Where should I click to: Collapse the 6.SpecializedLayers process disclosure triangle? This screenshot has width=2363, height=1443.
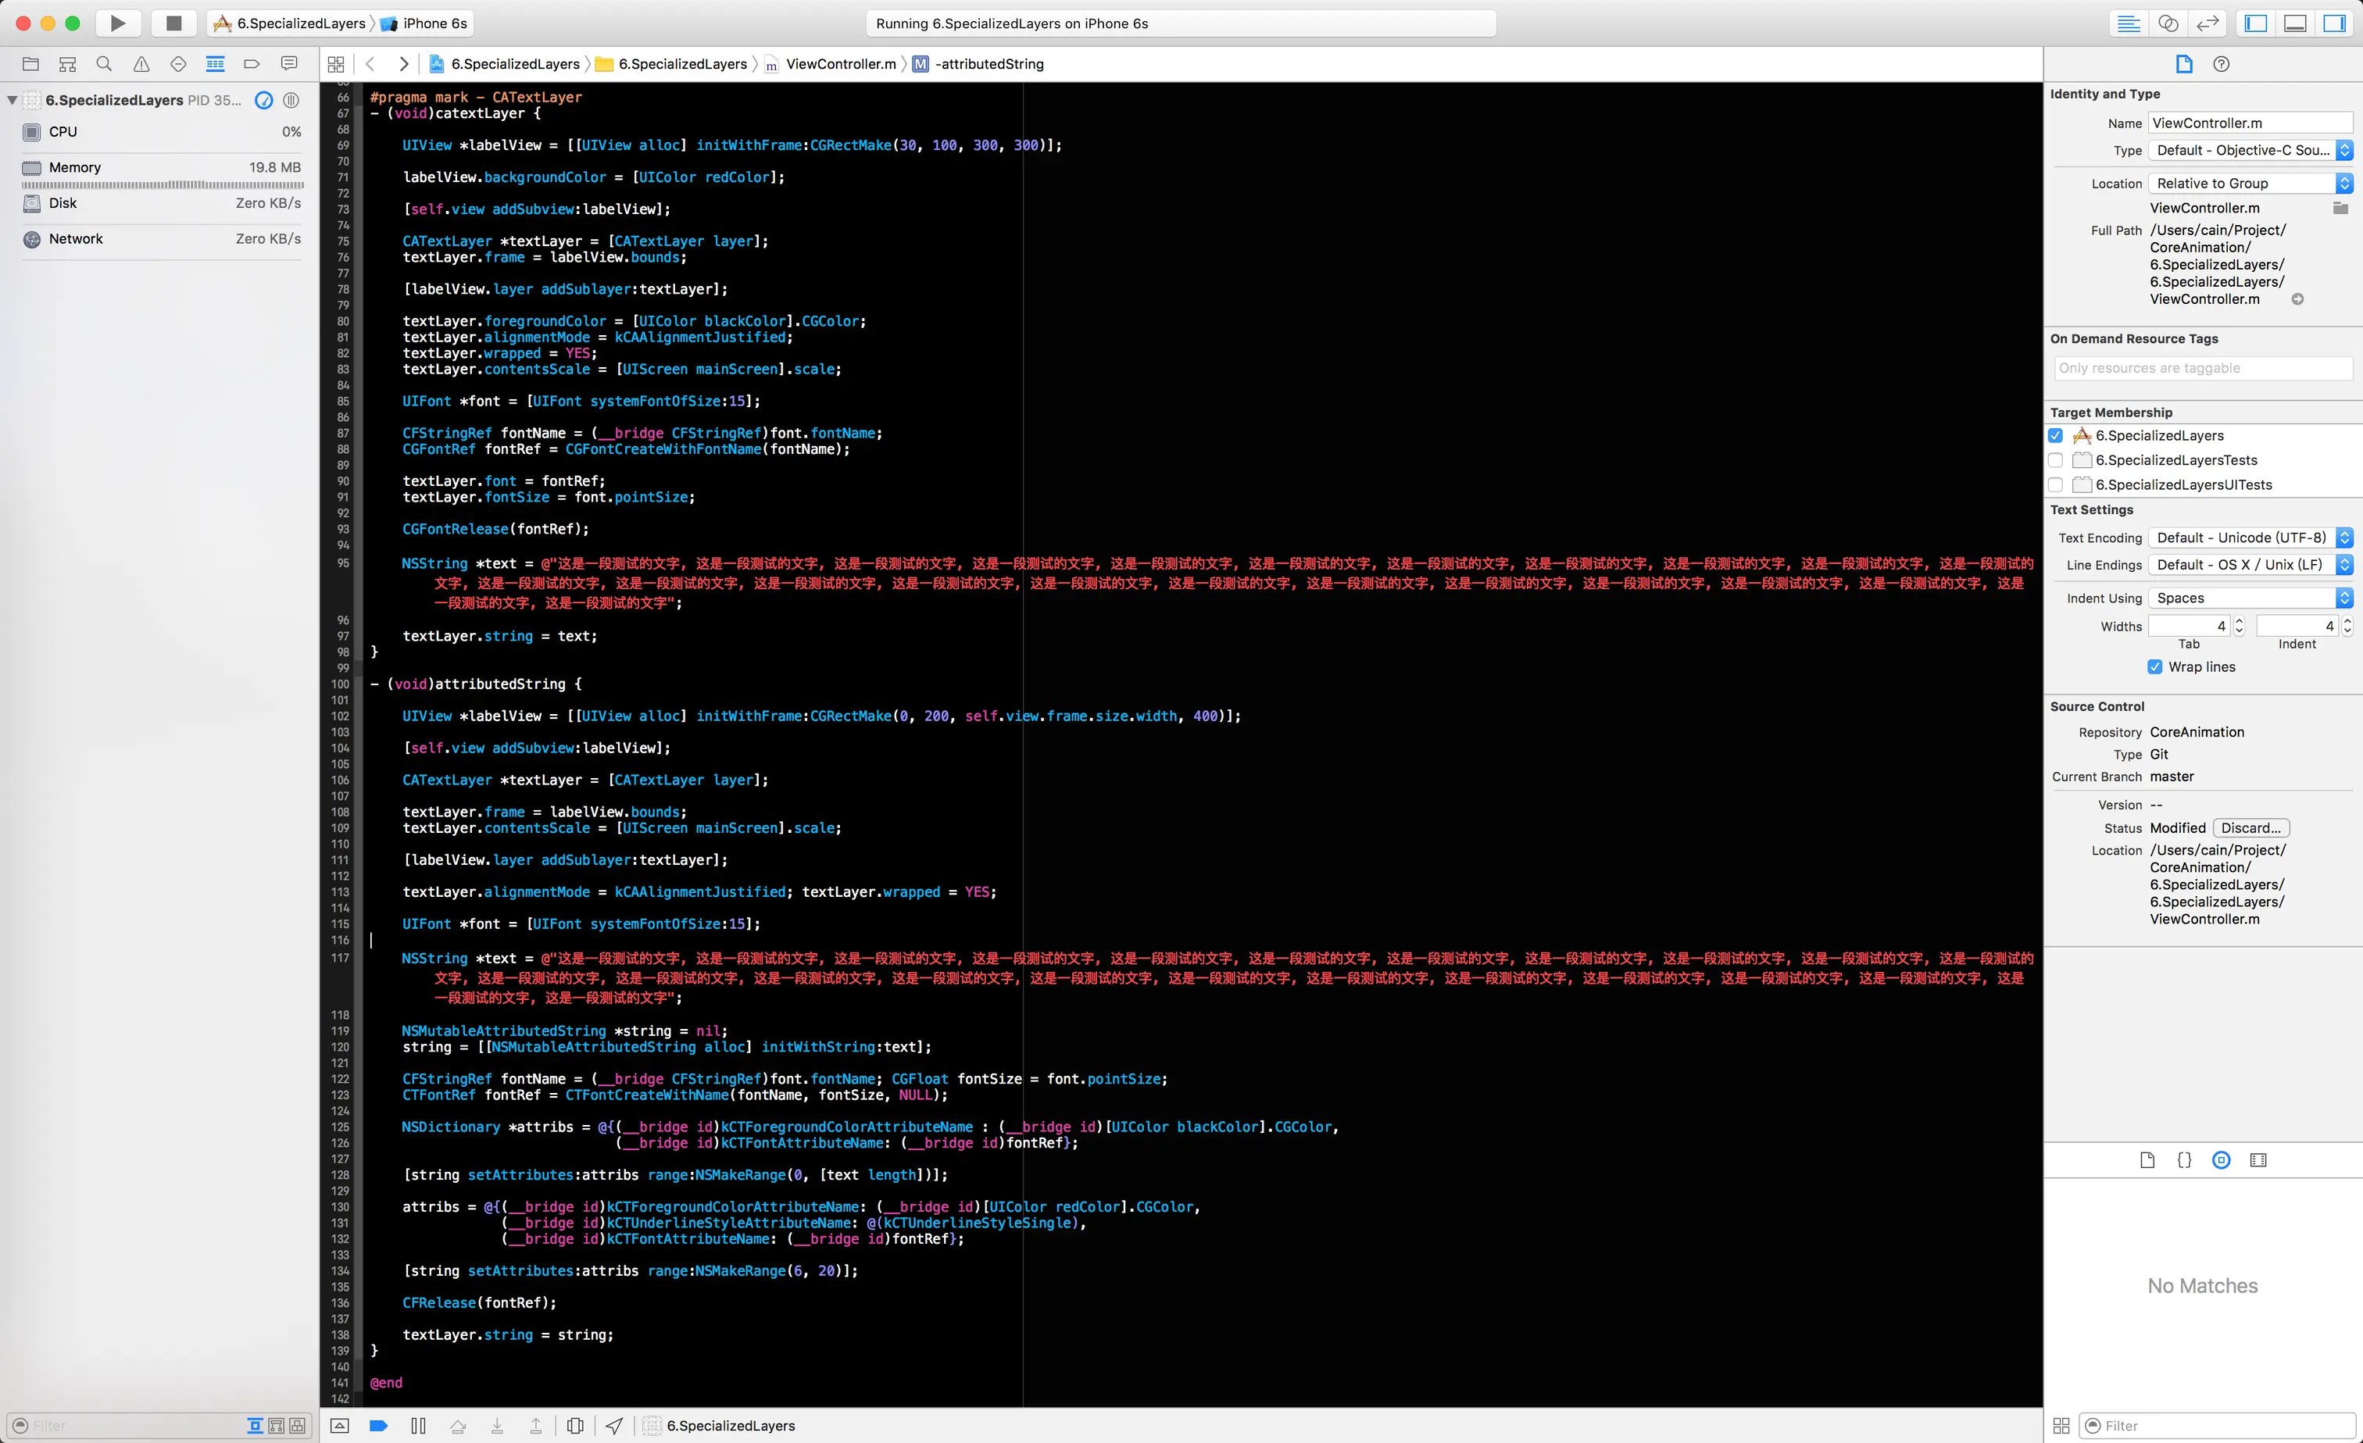coord(12,100)
